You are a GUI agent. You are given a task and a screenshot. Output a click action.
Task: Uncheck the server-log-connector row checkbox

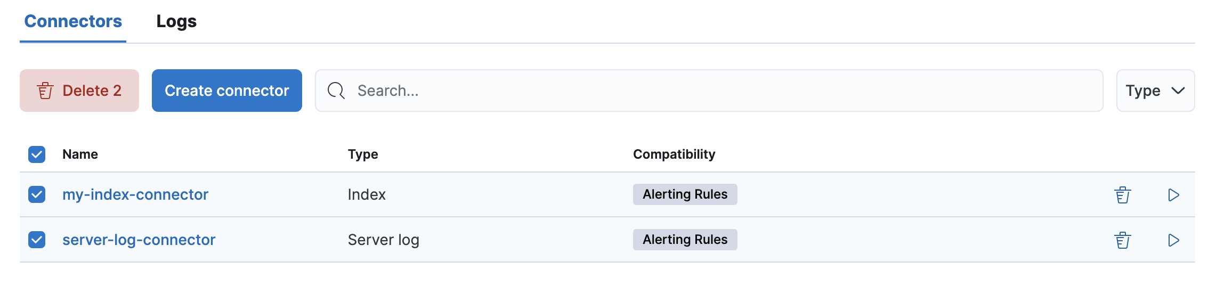37,240
